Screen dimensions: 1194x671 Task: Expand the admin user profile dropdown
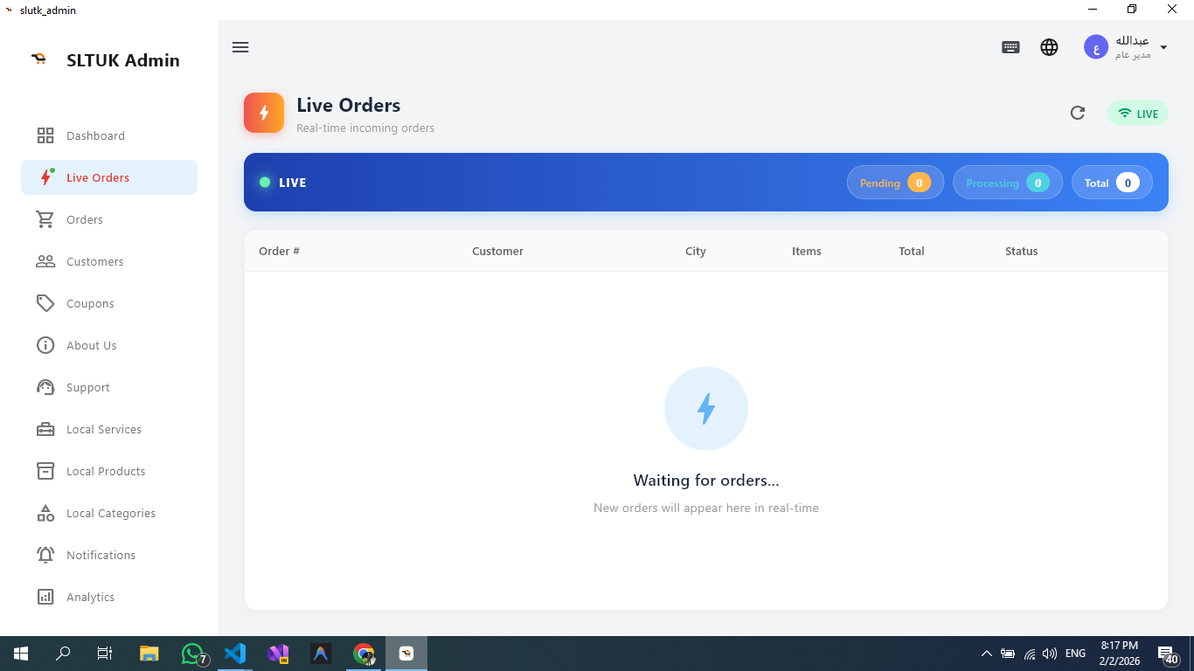1163,47
